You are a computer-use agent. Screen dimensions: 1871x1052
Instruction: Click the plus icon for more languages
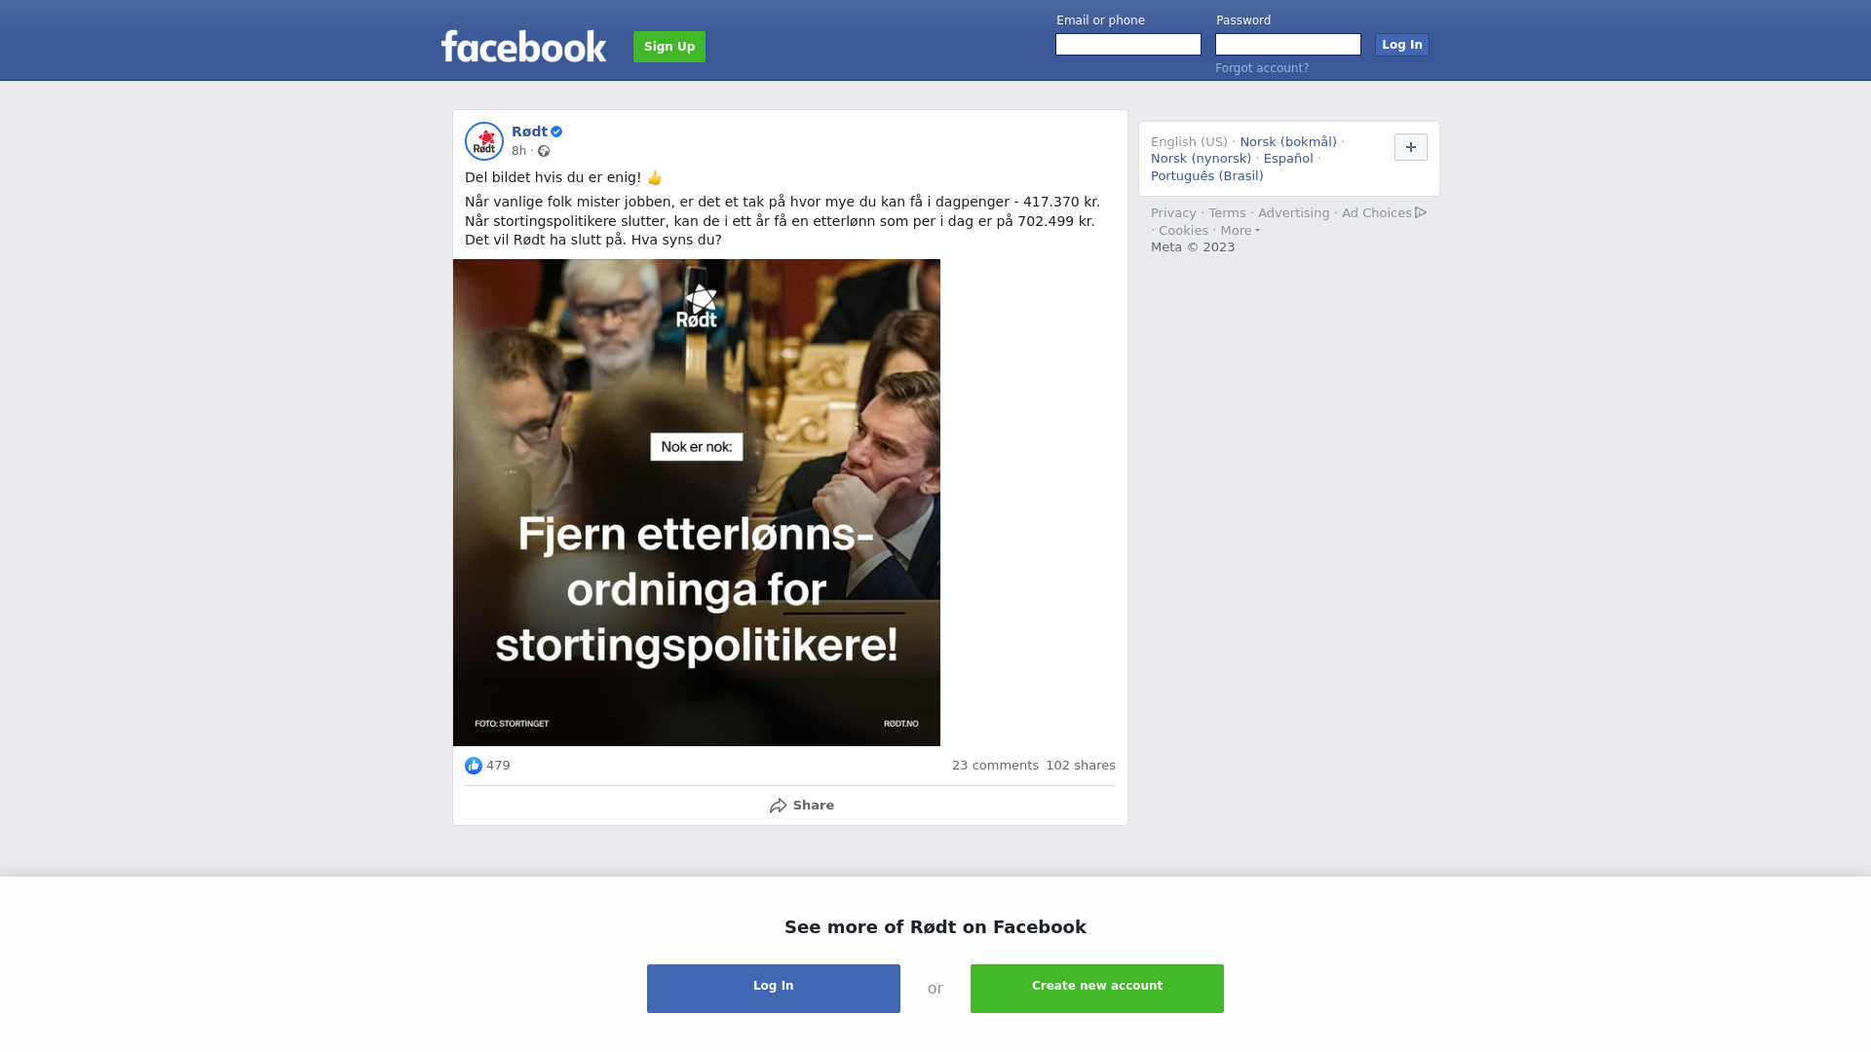coord(1411,147)
